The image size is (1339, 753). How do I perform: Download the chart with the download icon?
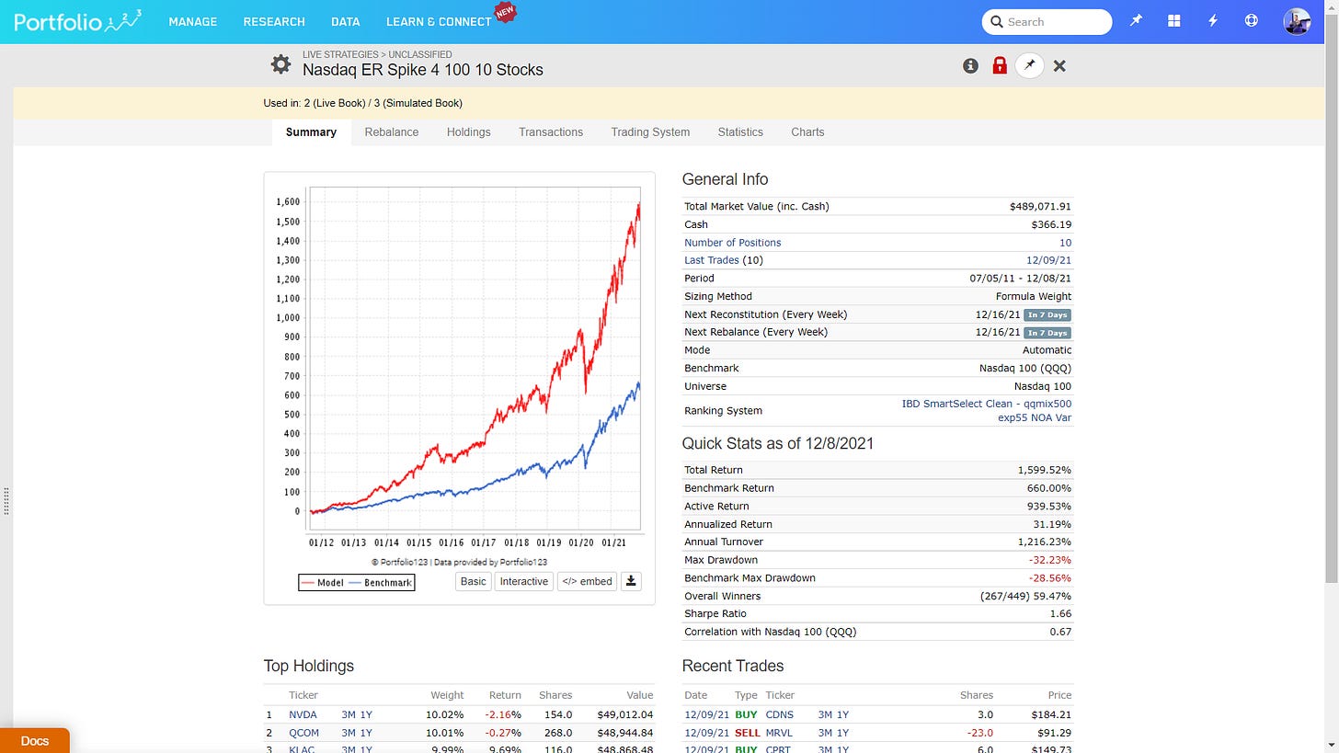coord(631,581)
